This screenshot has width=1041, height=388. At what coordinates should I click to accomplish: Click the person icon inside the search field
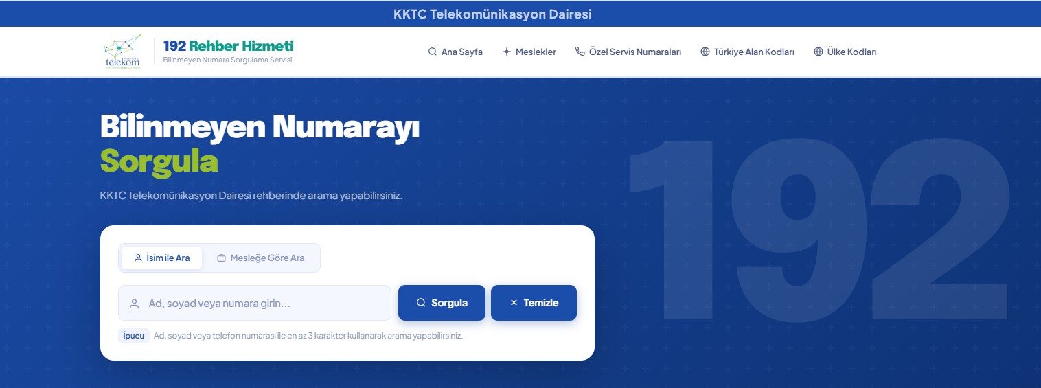pos(134,303)
